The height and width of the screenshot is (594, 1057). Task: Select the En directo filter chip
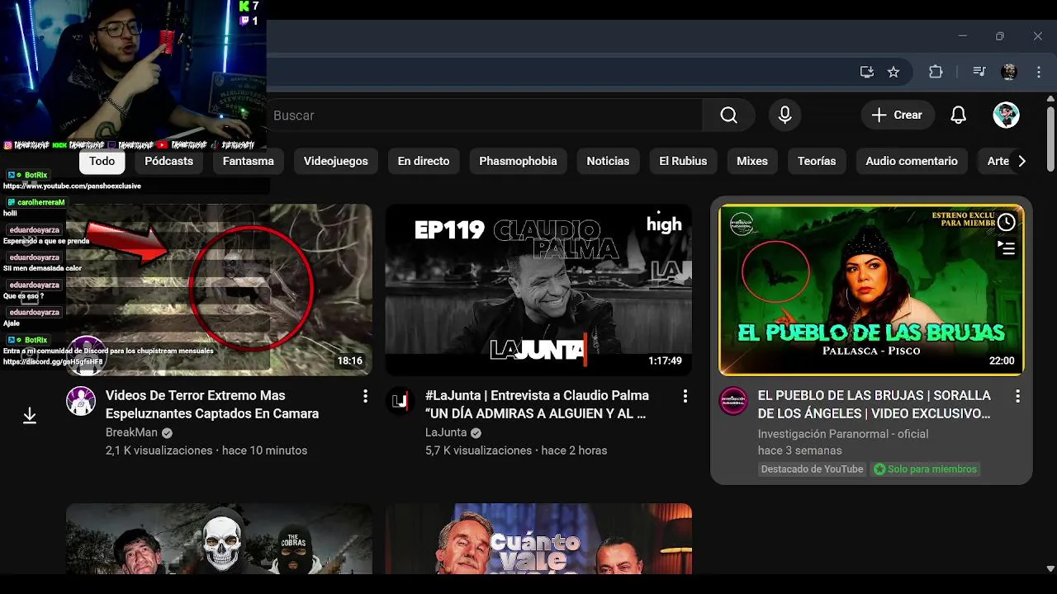point(424,161)
